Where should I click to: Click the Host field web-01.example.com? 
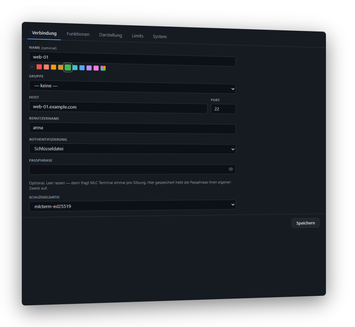coord(118,108)
